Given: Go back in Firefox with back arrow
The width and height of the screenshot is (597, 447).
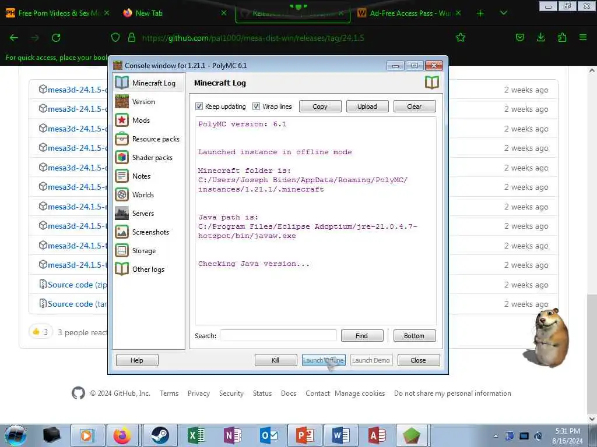Looking at the screenshot, I should (x=14, y=38).
